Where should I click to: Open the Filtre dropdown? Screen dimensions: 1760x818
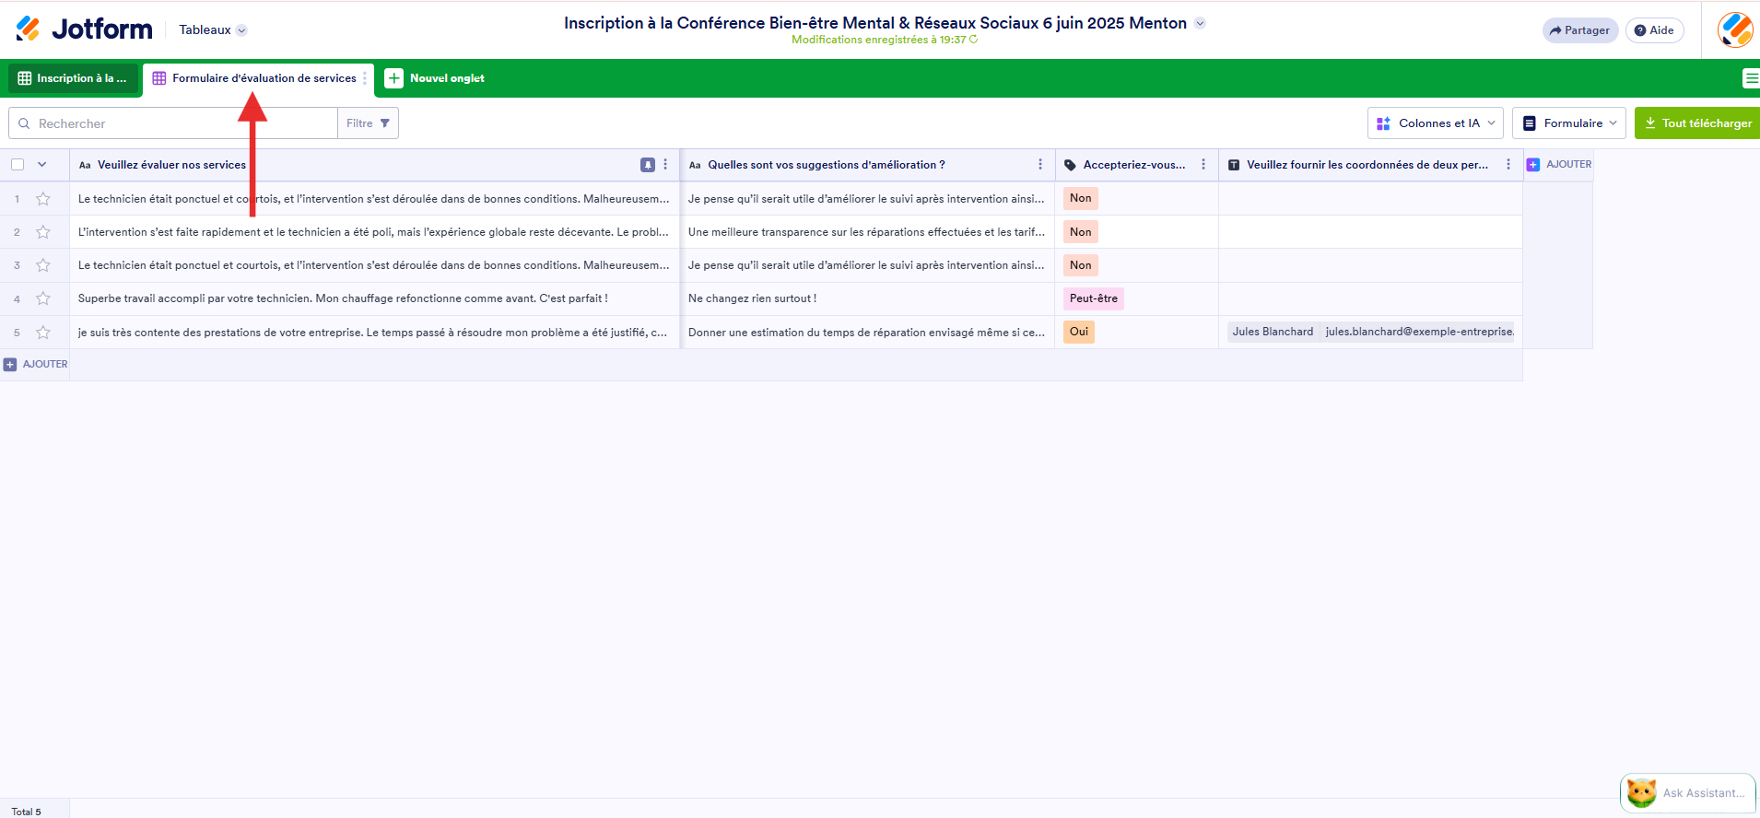point(368,123)
